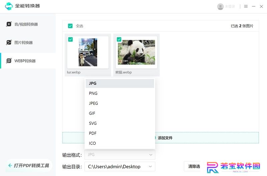Open the hamburger menu icon
Viewport: 267px width, 176px height.
pos(246,6)
